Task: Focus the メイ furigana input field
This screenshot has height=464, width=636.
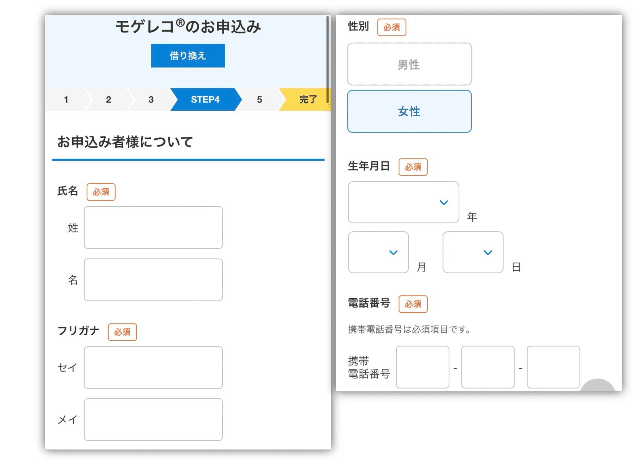Action: [153, 420]
